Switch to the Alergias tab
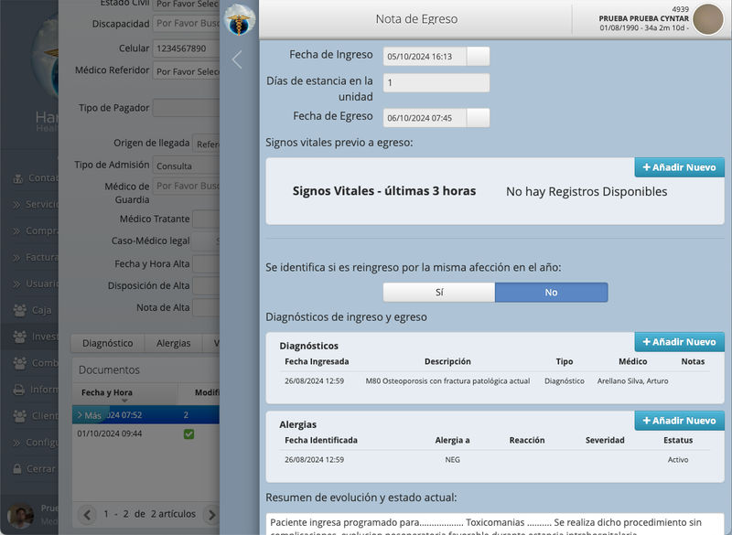This screenshot has width=732, height=535. tap(174, 343)
